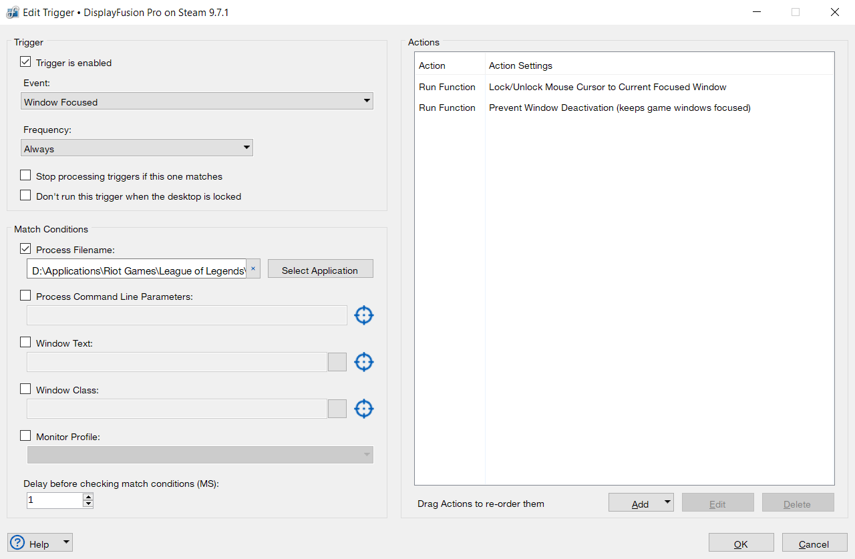This screenshot has width=855, height=559.
Task: Click the OK button
Action: [x=741, y=544]
